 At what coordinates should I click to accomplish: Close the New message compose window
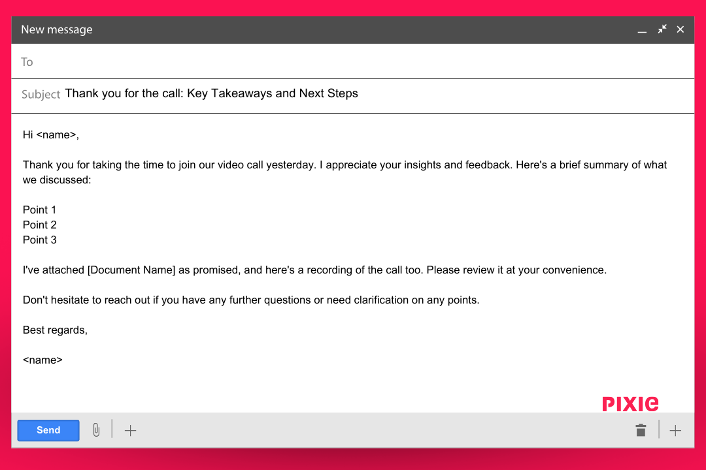(x=681, y=29)
